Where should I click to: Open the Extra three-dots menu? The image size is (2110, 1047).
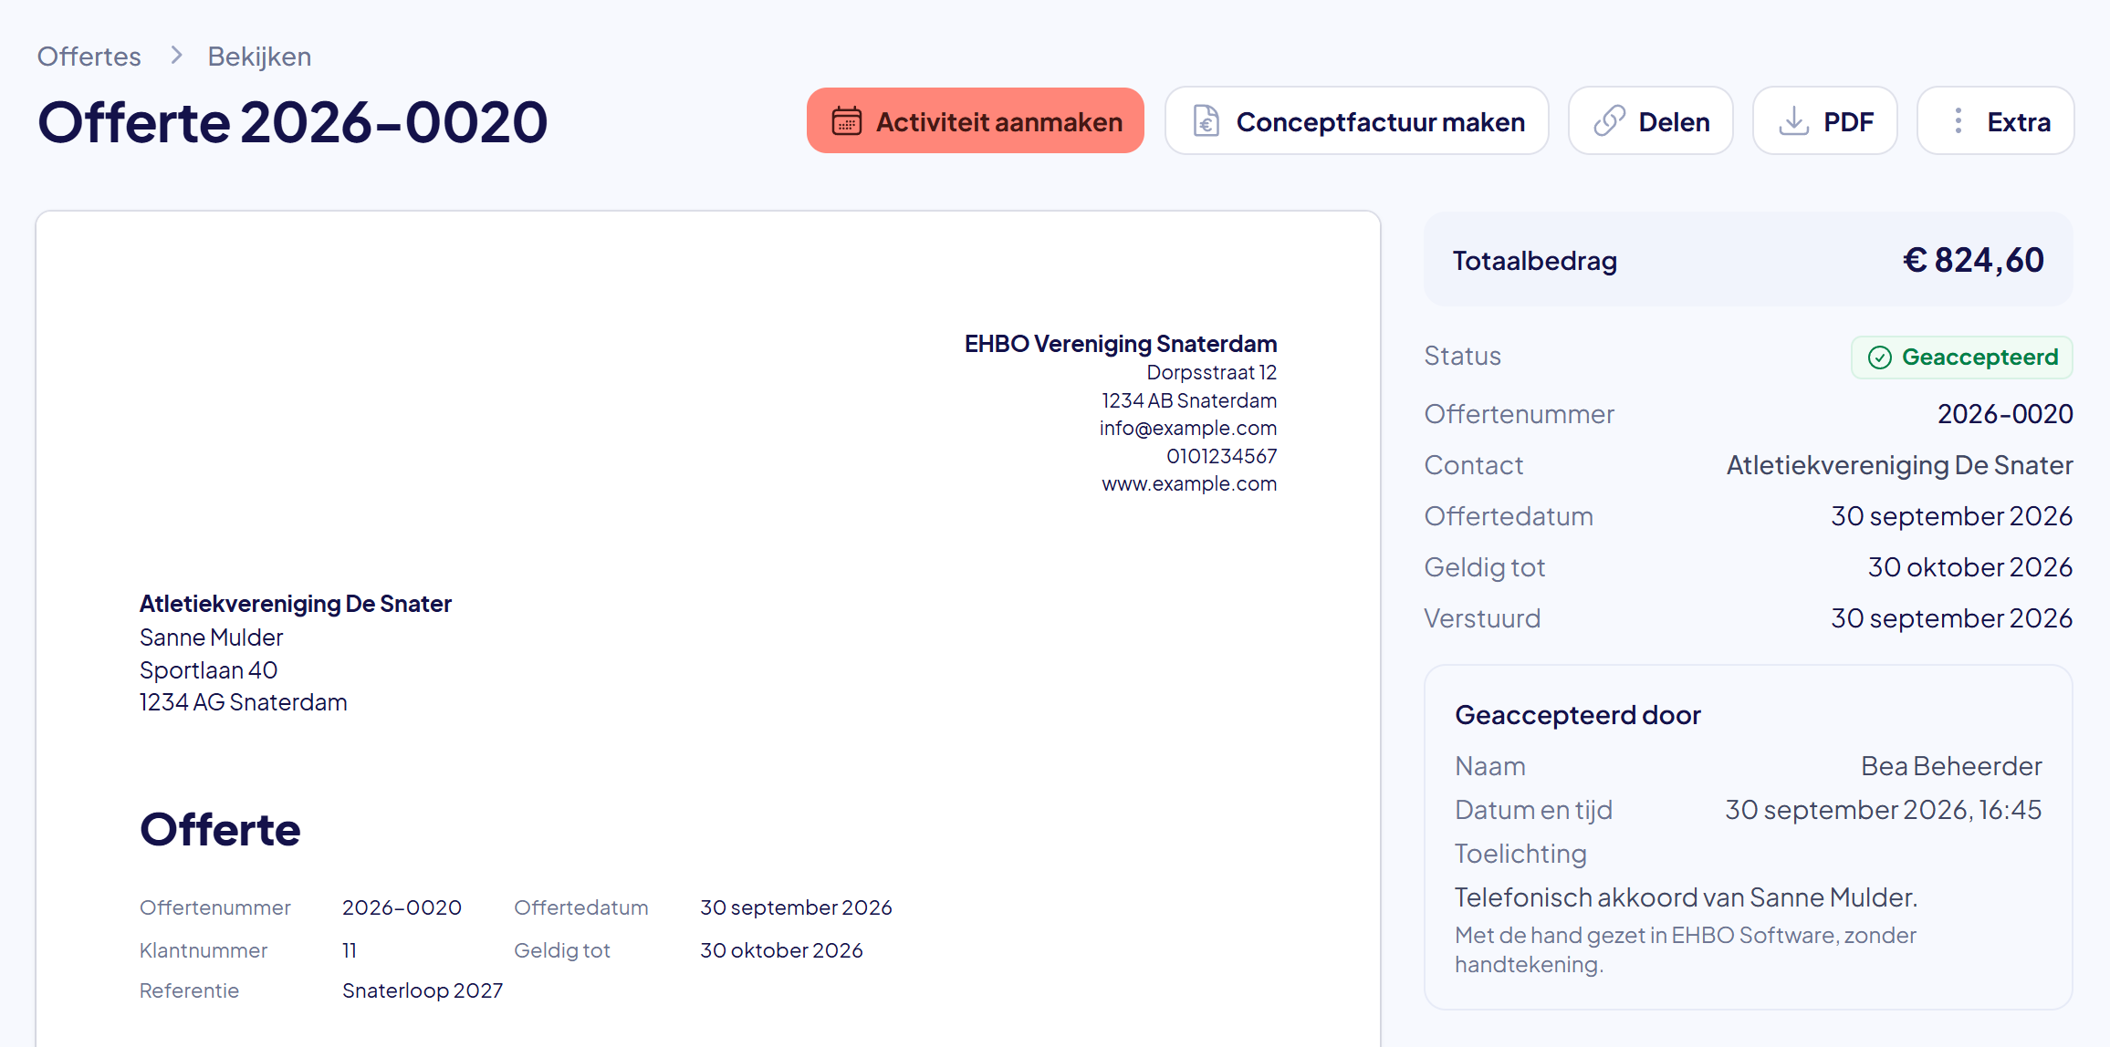pyautogui.click(x=1996, y=120)
